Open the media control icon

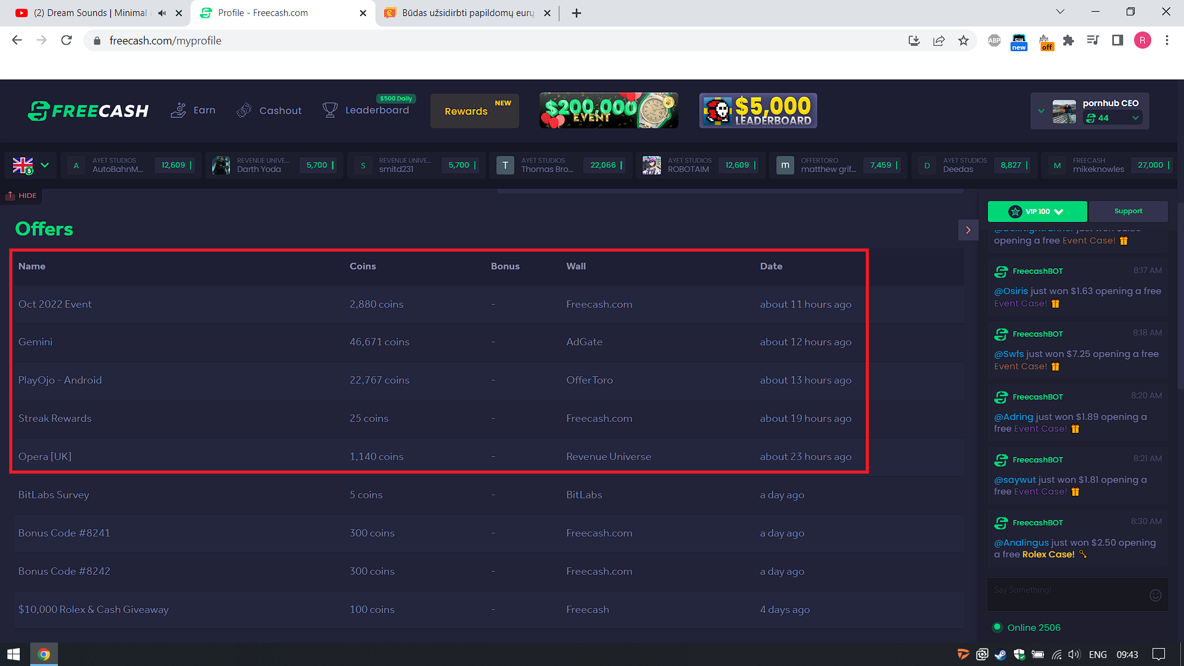tap(1093, 41)
